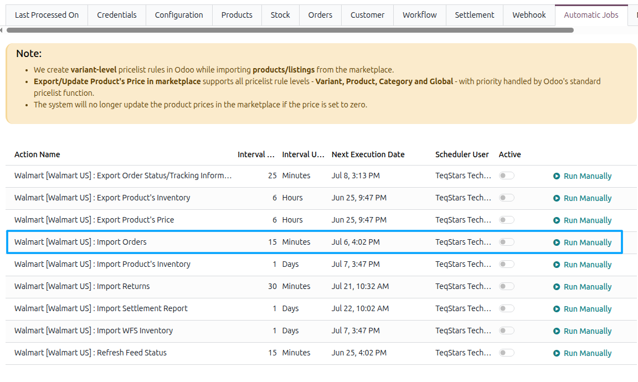638x382 pixels.
Task: Select the Stock tab
Action: tap(280, 15)
